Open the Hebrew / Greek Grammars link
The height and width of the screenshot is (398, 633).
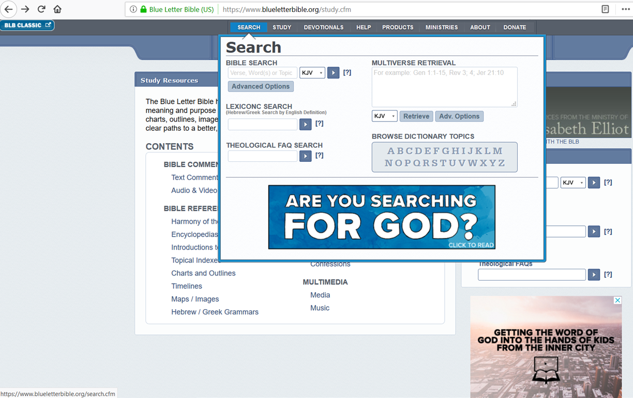tap(215, 312)
